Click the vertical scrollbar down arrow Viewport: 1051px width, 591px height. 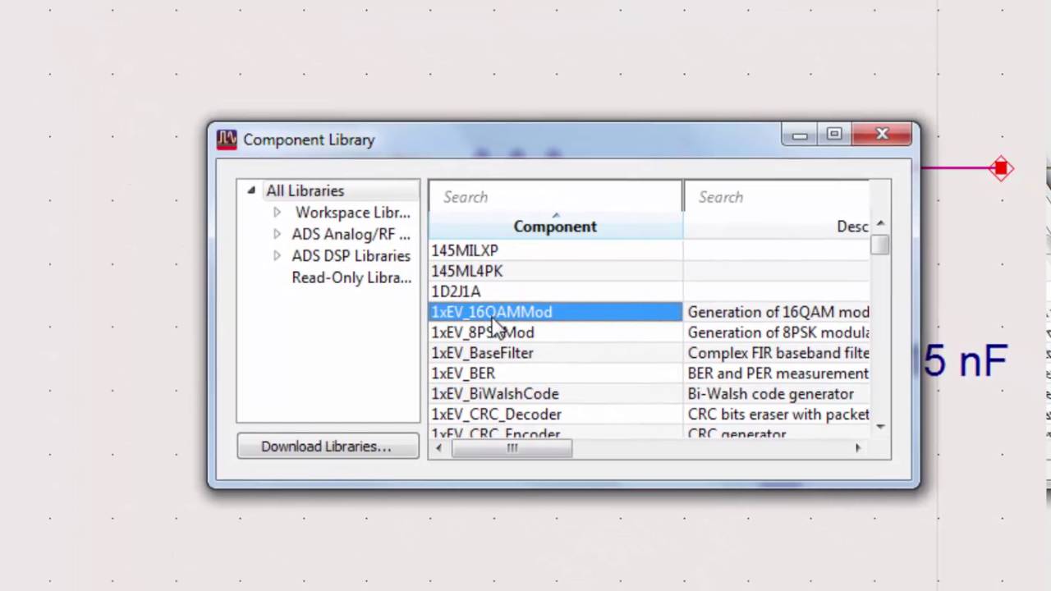click(x=880, y=426)
